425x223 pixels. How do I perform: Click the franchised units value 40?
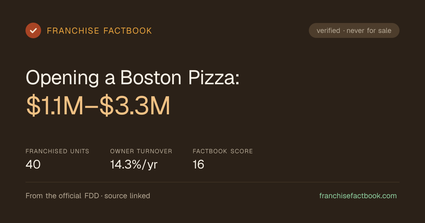click(33, 164)
